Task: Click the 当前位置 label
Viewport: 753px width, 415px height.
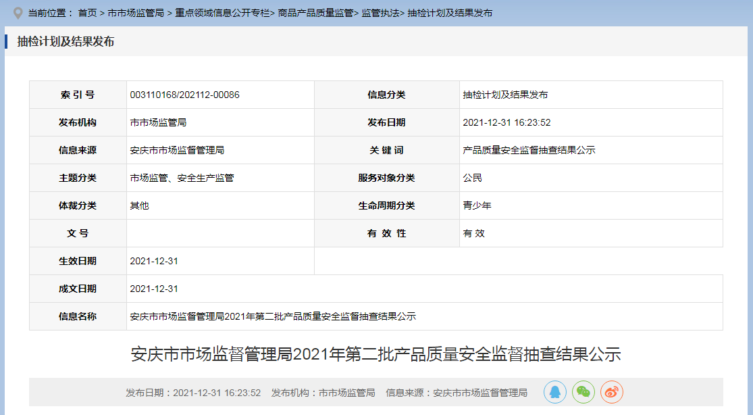Action: pyautogui.click(x=51, y=13)
